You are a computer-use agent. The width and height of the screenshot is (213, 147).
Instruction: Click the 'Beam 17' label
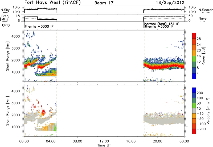click(104, 3)
